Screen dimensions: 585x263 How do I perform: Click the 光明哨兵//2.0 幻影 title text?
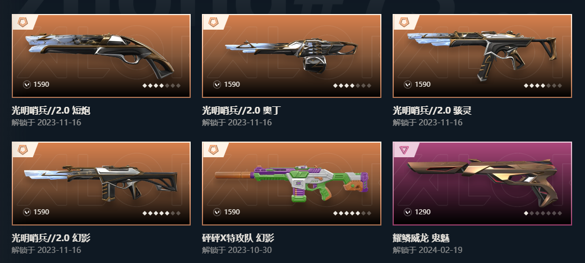(x=50, y=238)
